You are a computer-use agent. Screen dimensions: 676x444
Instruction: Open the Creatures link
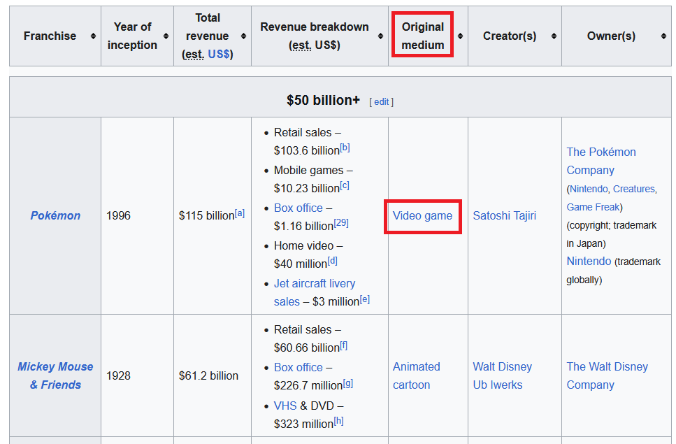[634, 189]
